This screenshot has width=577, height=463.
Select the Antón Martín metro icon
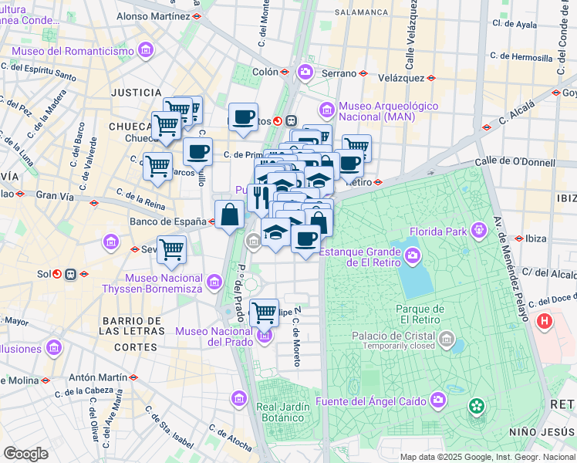tap(133, 377)
